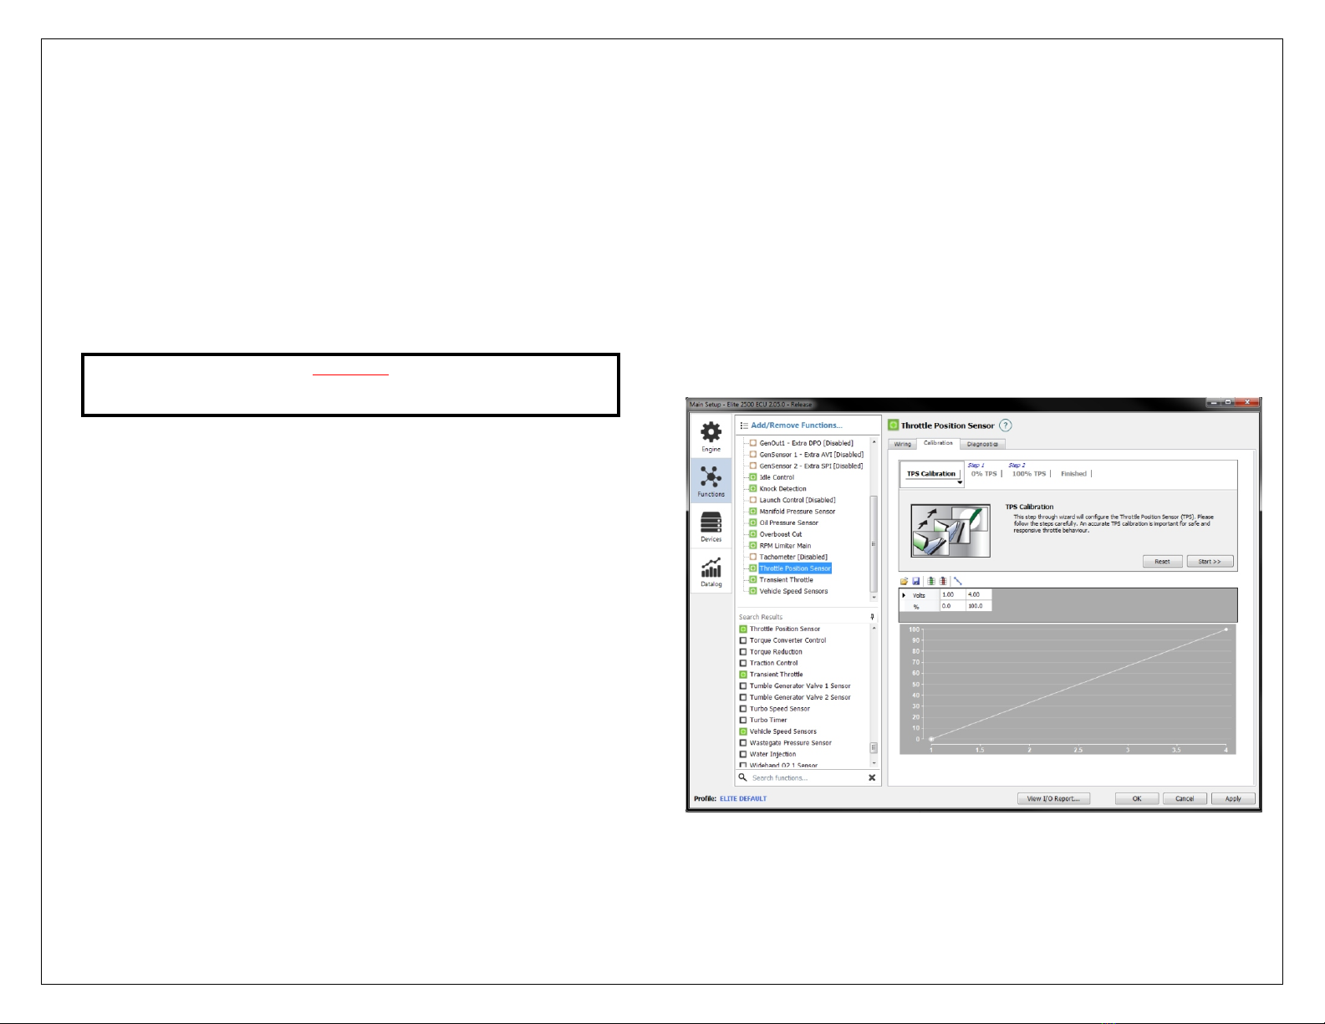
Task: Open the Diagnostics tab
Action: point(982,444)
